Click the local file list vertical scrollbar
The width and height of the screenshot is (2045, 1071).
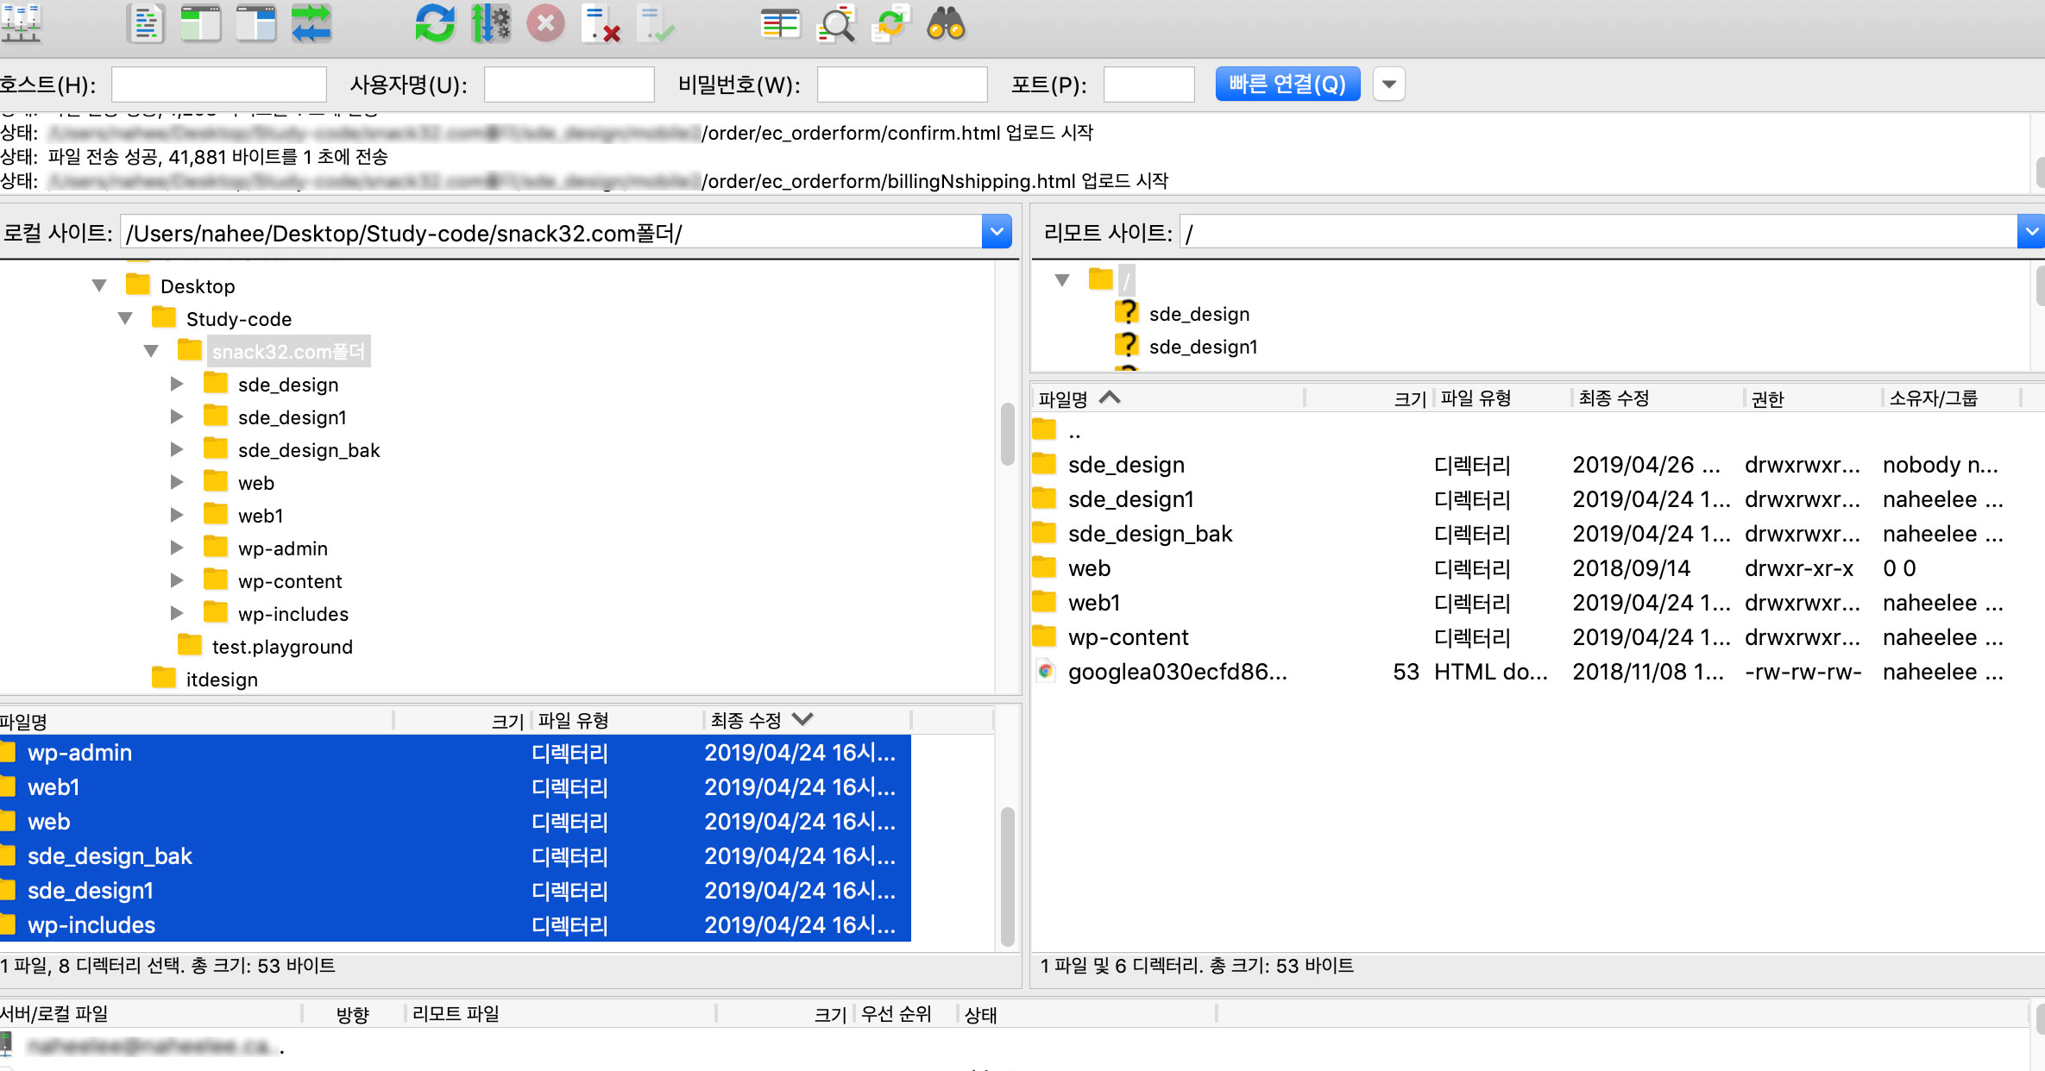coord(1007,875)
